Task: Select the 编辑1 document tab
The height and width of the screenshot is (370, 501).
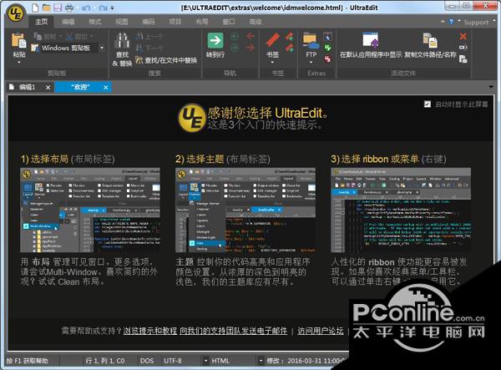Action: pos(27,87)
